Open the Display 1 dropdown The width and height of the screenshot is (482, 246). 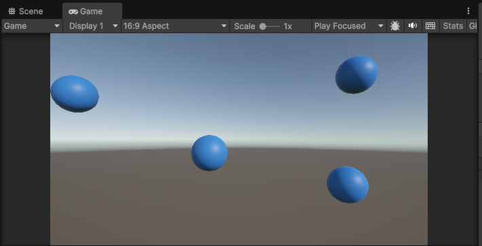click(x=92, y=26)
